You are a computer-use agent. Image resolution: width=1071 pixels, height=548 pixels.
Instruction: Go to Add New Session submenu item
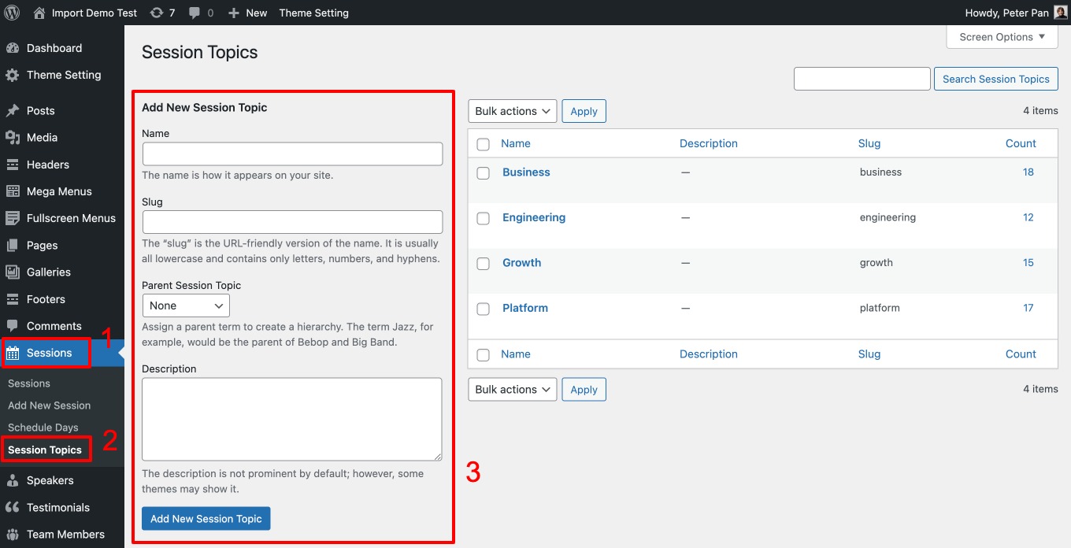pyautogui.click(x=49, y=405)
